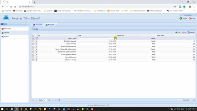
Task: Open Ayarlar in the side menu
Action: (x=15, y=36)
